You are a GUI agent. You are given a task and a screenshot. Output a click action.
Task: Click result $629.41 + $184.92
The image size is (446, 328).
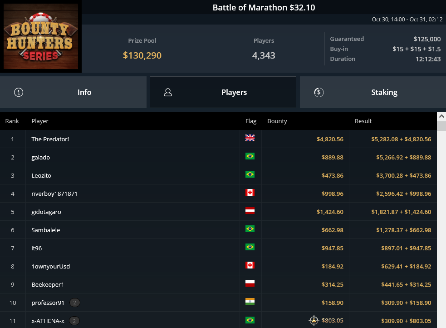(x=406, y=267)
